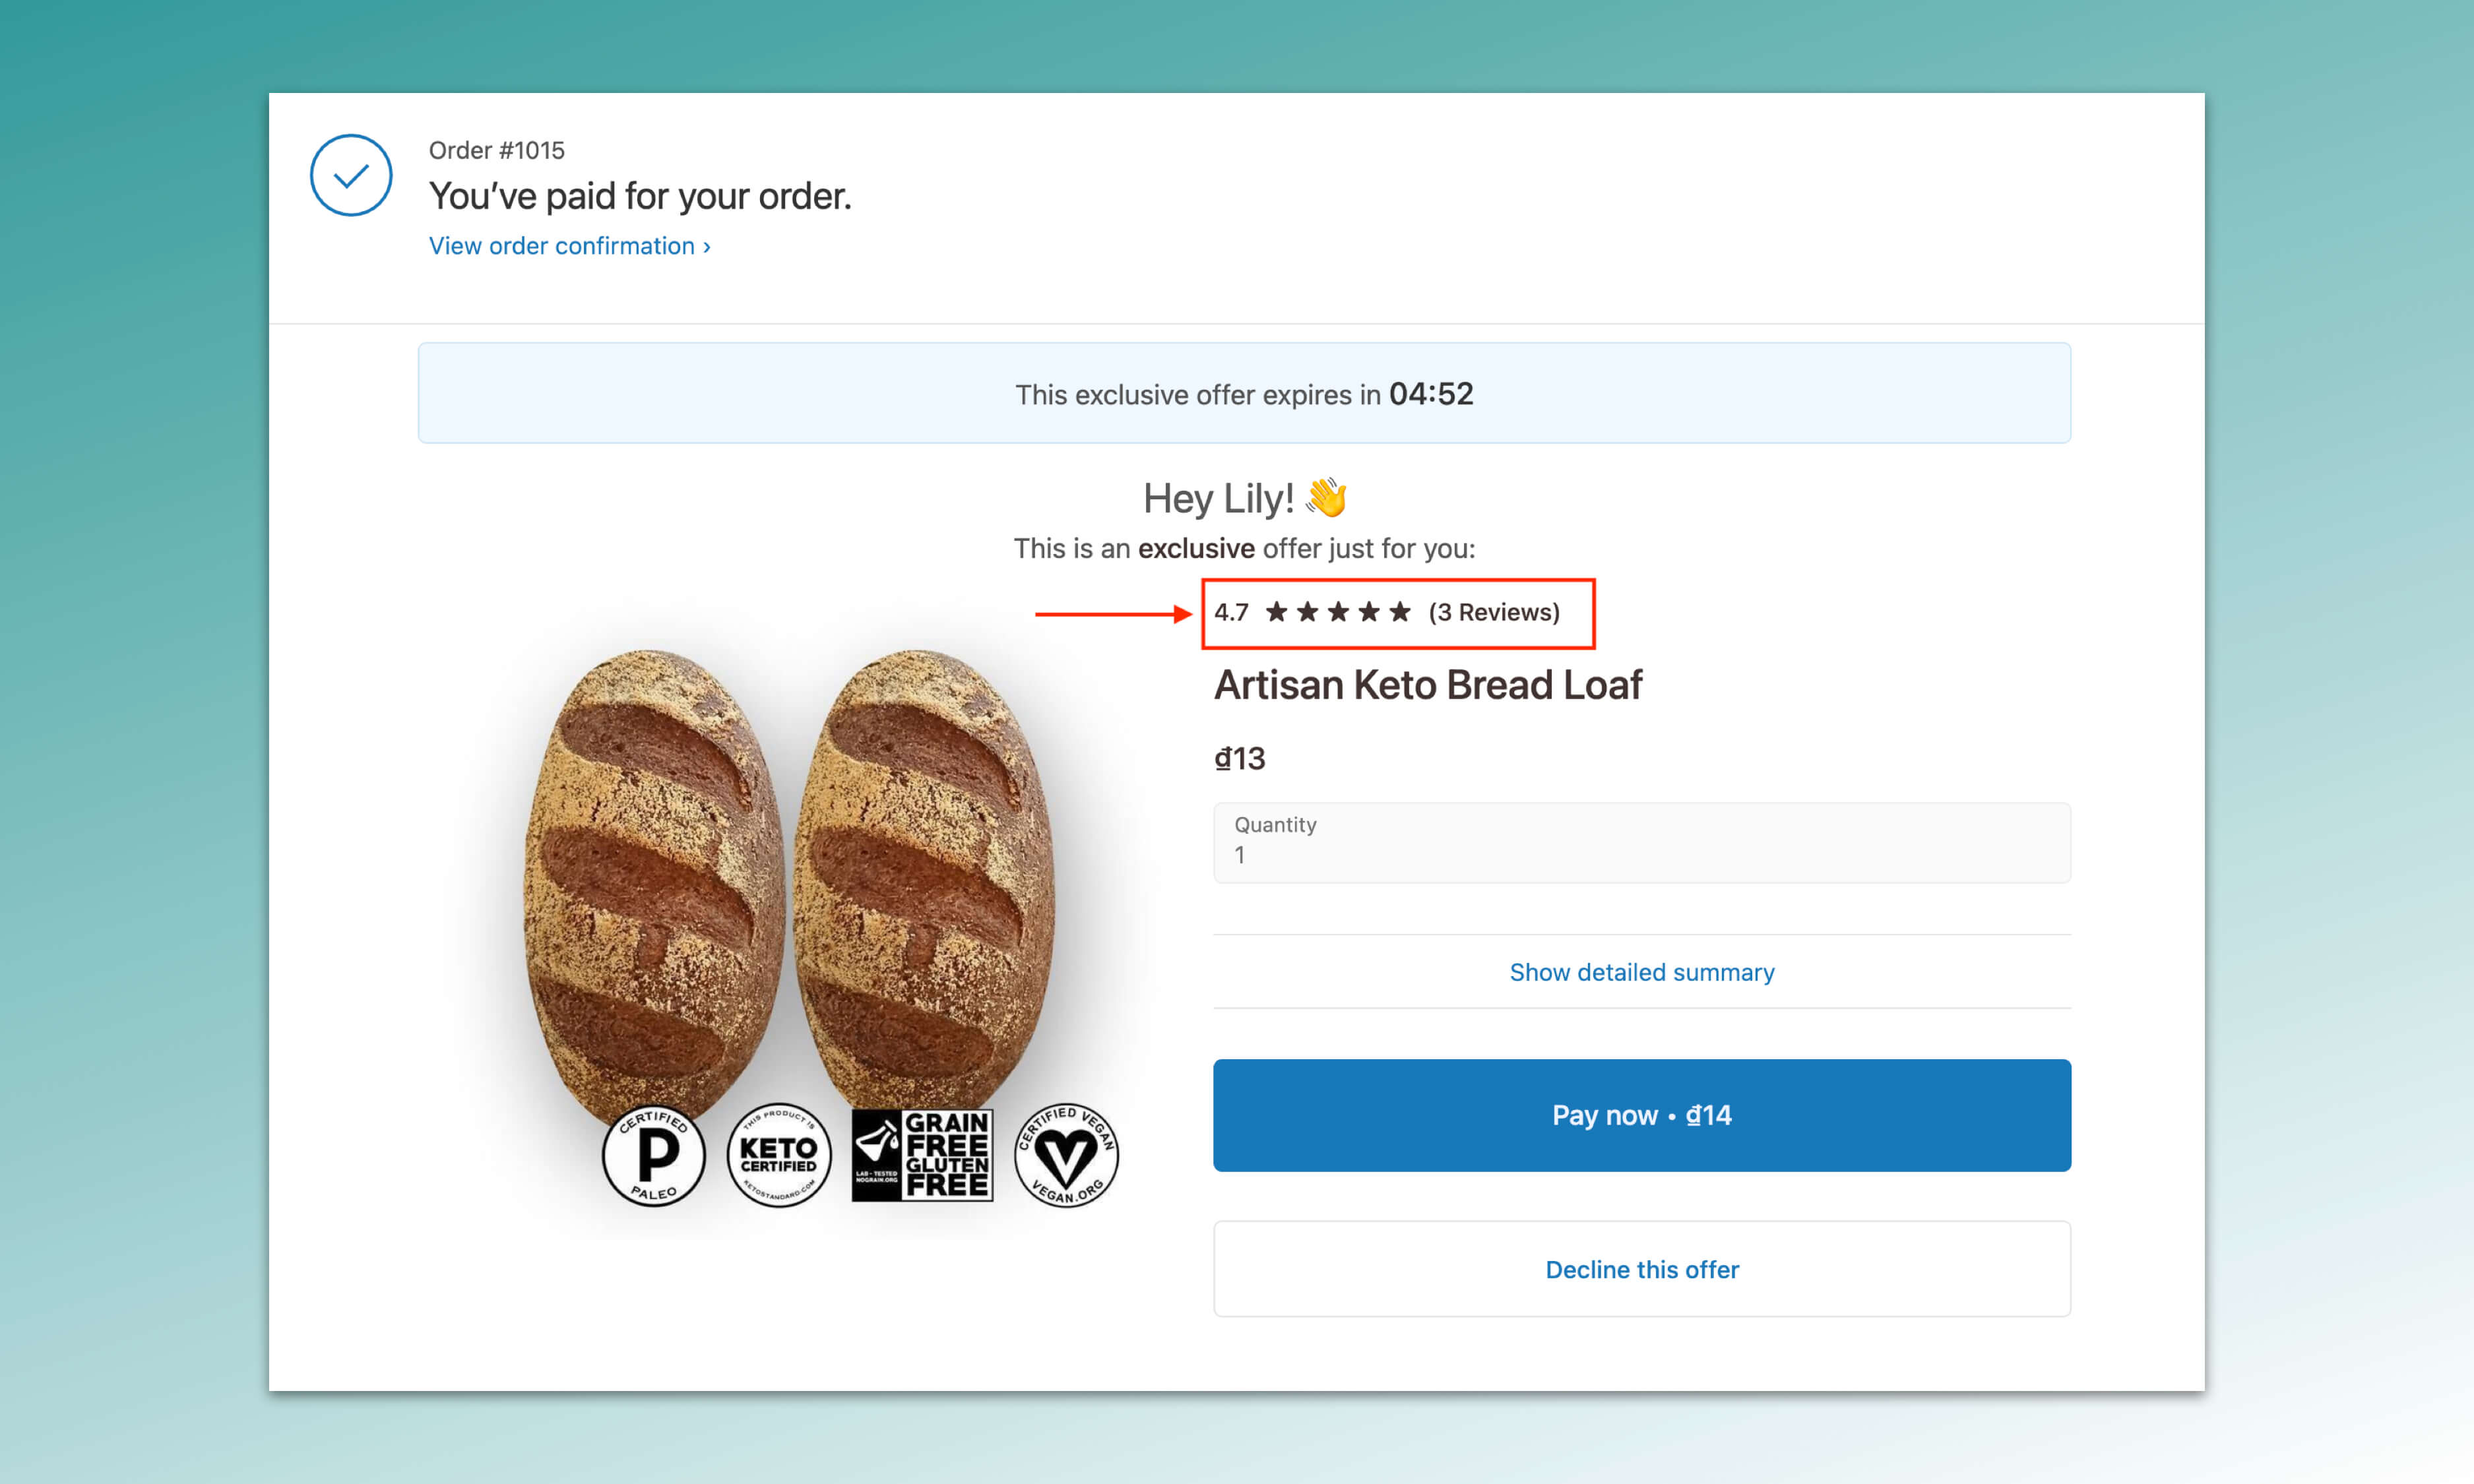Expand Show detailed summary
The height and width of the screenshot is (1484, 2474).
click(1641, 972)
